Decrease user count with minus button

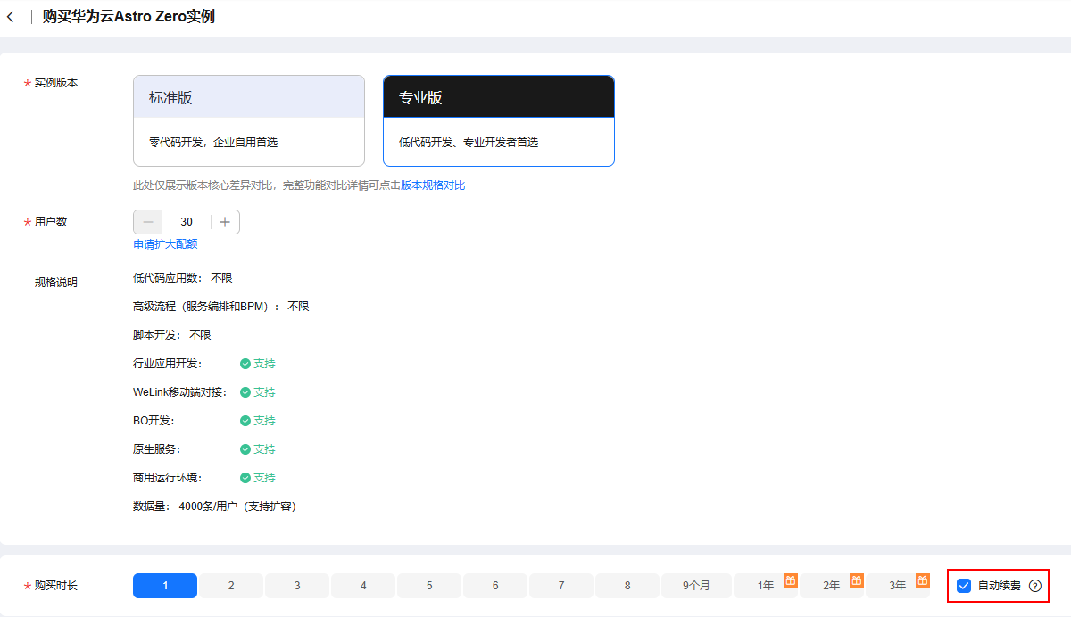click(148, 222)
